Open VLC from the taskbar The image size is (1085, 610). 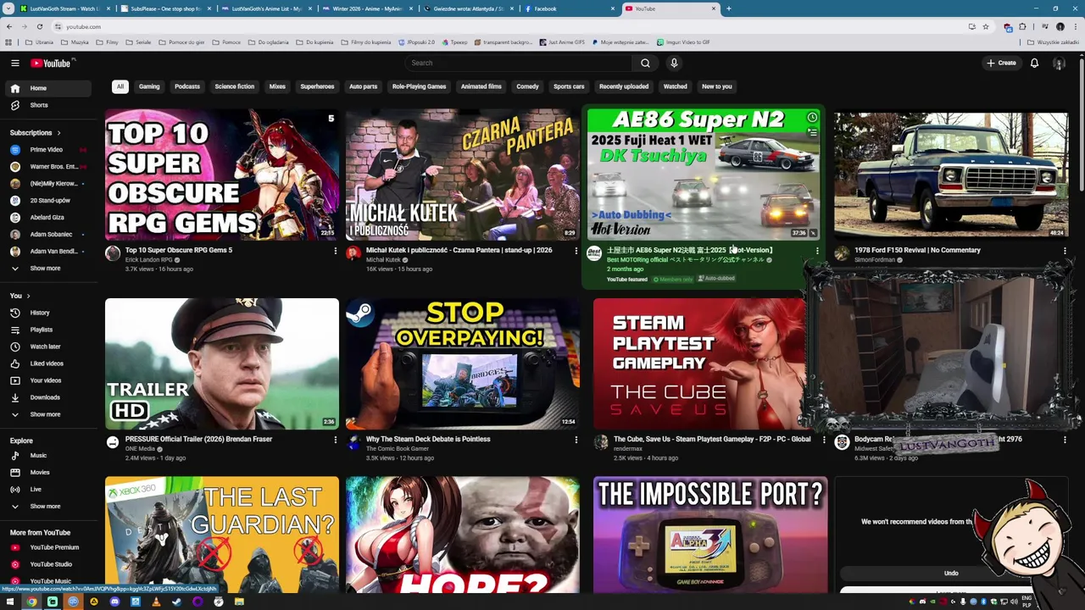156,602
